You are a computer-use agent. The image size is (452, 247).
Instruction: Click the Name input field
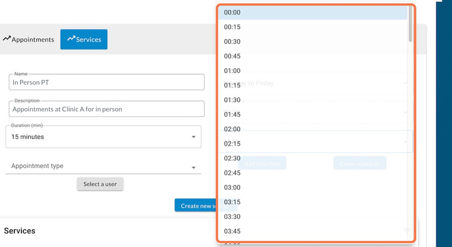click(107, 82)
